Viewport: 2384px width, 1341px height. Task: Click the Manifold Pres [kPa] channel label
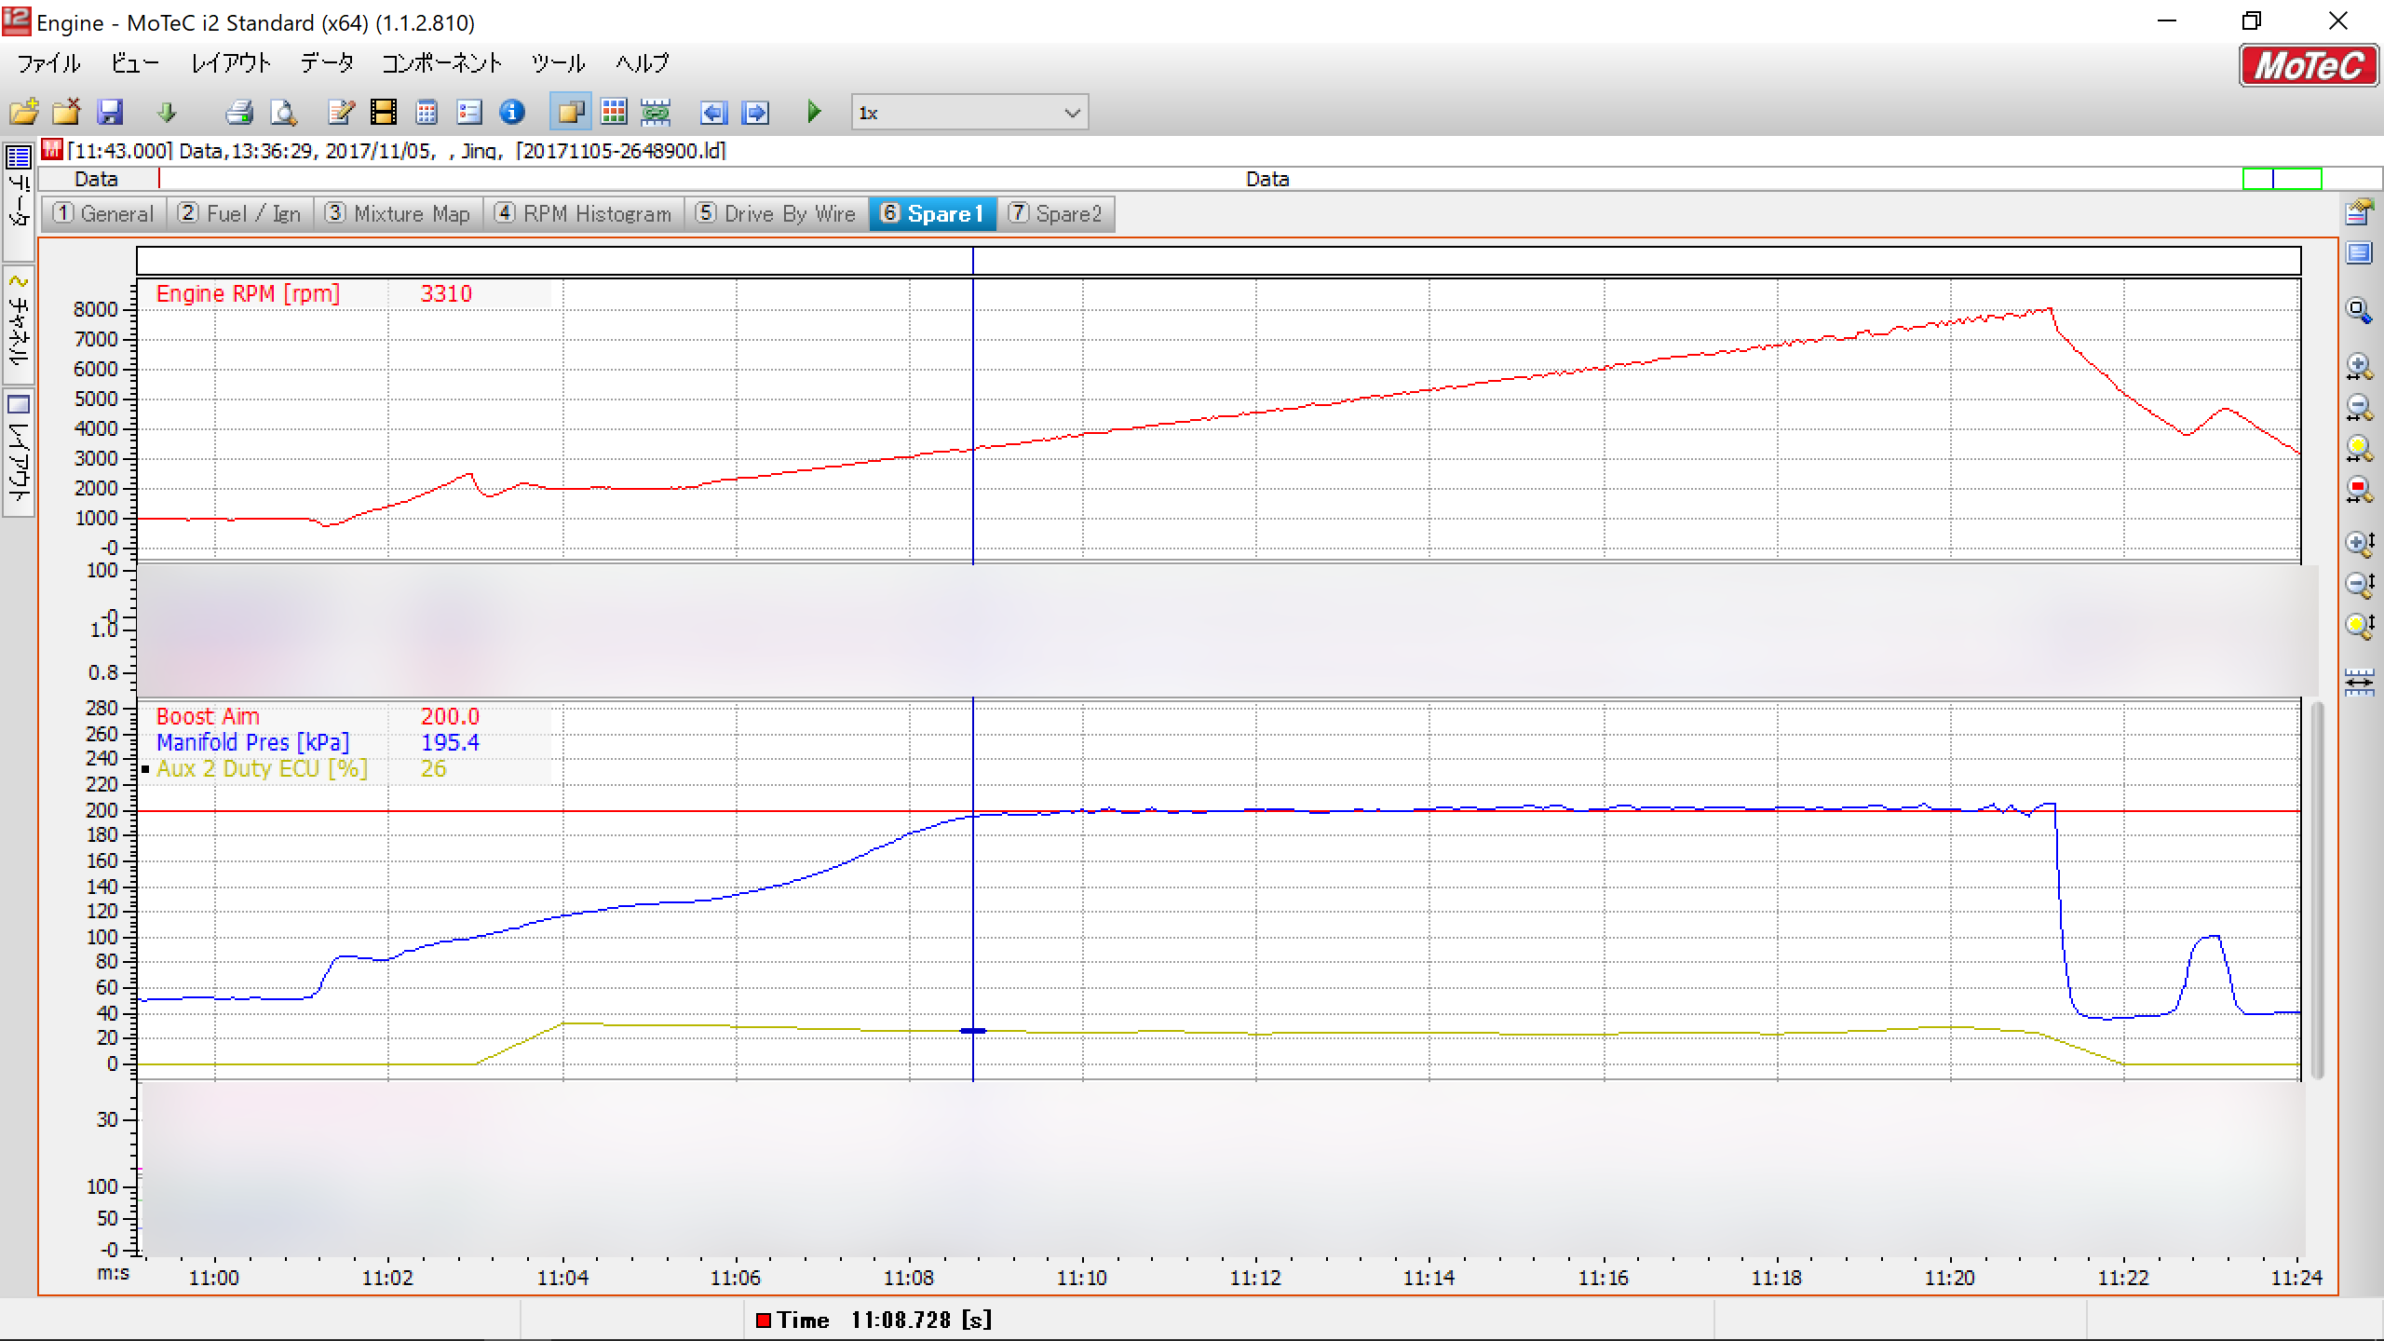click(252, 742)
